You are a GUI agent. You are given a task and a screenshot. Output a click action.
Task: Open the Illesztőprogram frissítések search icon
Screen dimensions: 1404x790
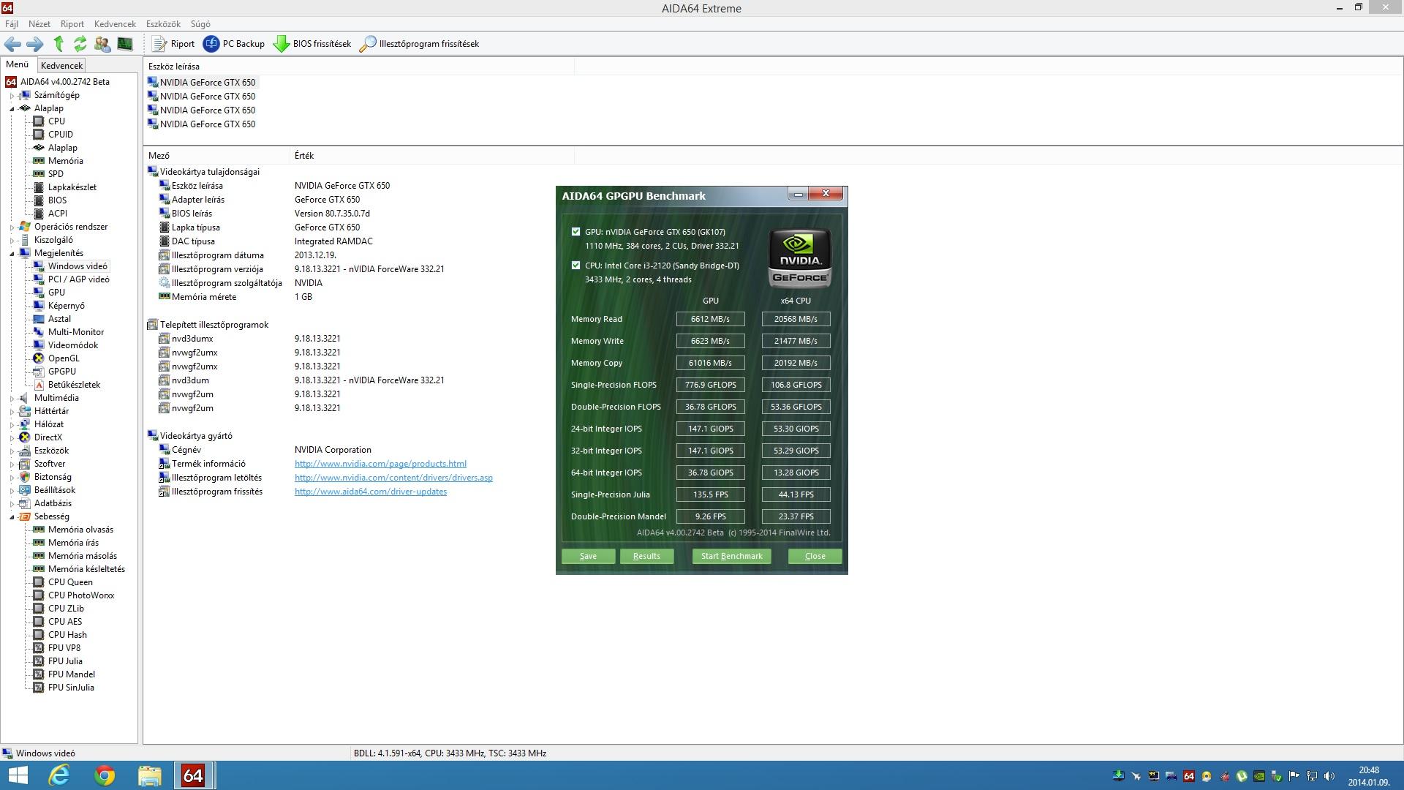(x=368, y=44)
